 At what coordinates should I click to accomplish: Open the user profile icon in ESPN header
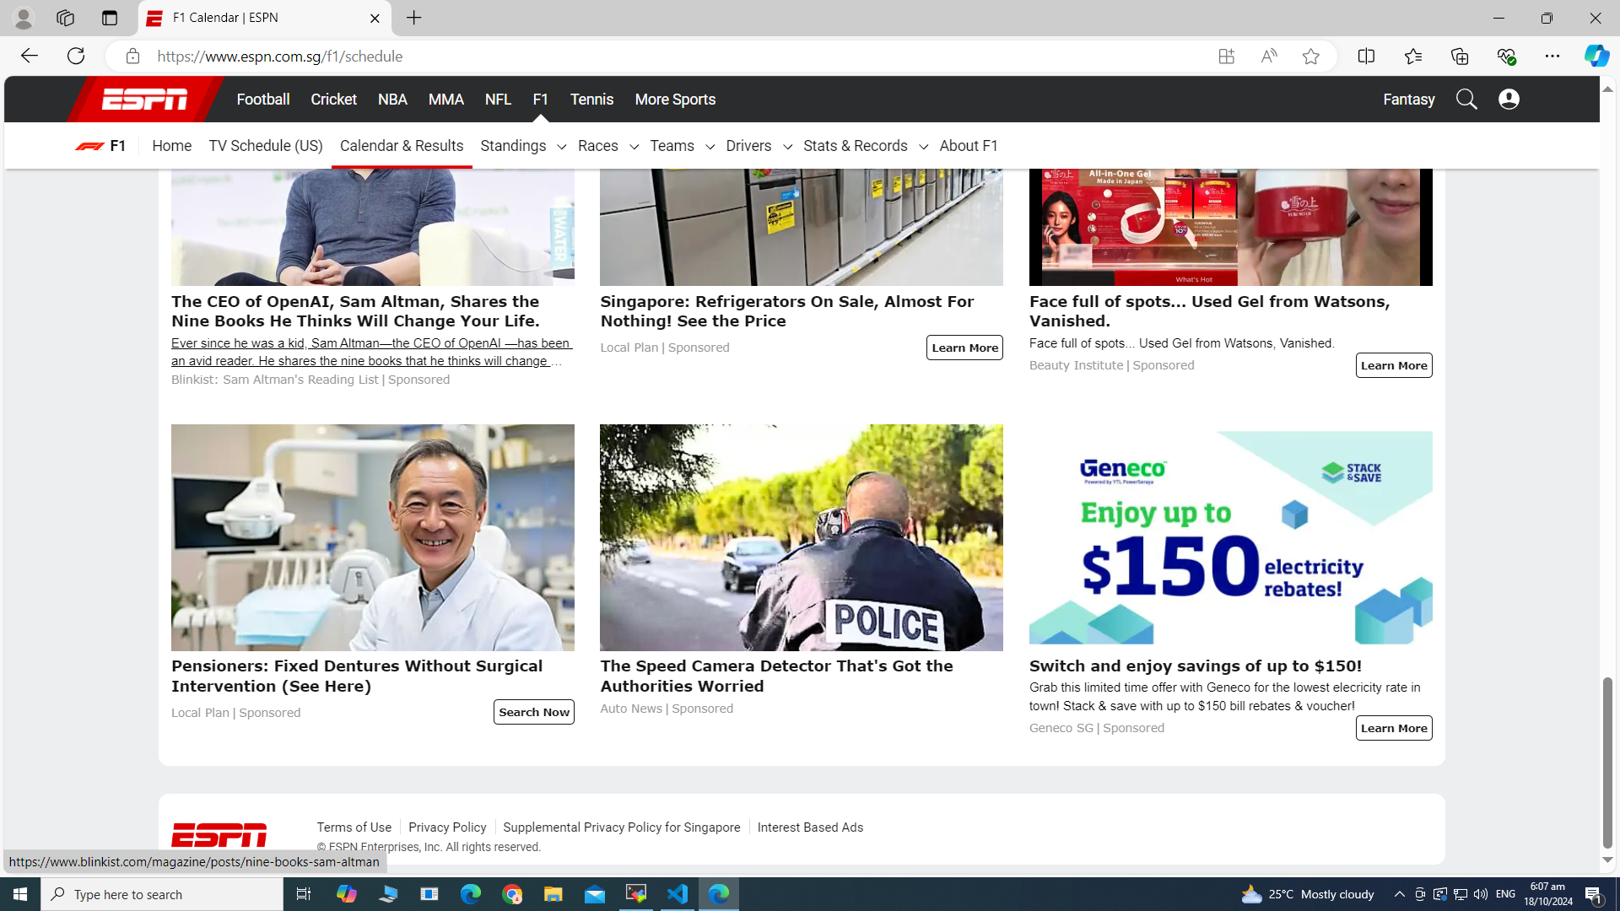point(1509,100)
